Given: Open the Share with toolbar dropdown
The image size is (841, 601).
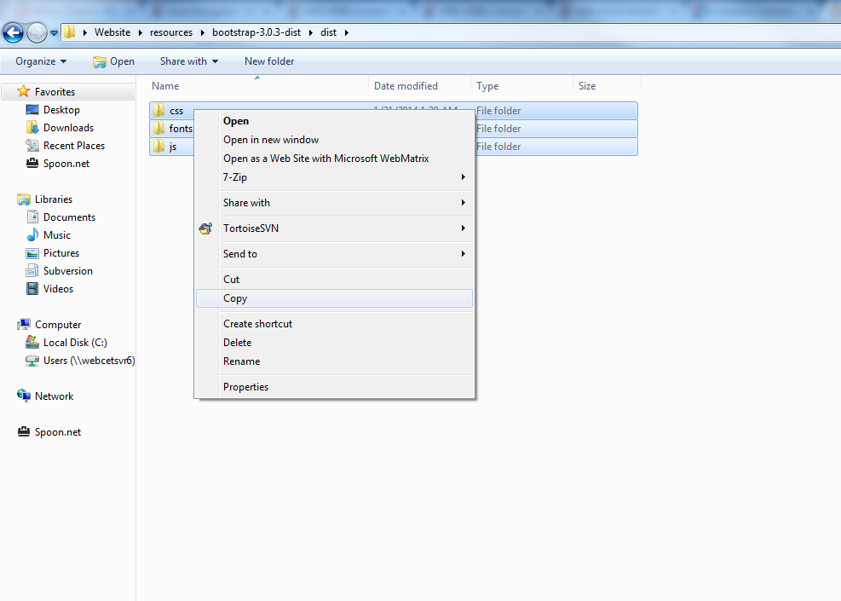Looking at the screenshot, I should pos(189,61).
